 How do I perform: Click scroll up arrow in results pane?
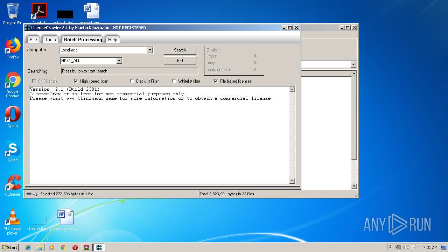[292, 89]
